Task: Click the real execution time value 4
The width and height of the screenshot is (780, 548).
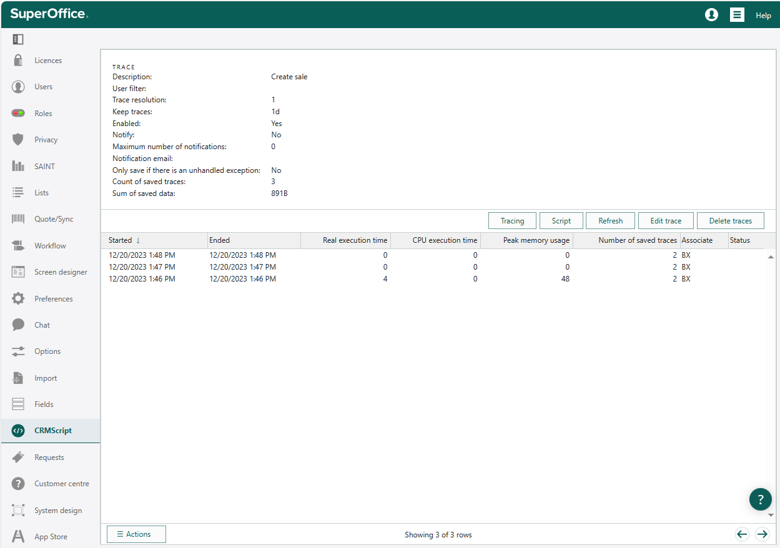Action: 385,279
